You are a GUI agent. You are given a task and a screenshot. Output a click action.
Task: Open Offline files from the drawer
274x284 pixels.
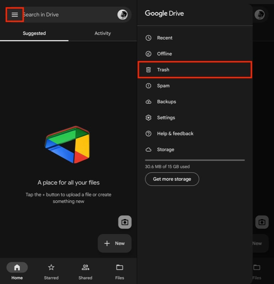coord(195,54)
